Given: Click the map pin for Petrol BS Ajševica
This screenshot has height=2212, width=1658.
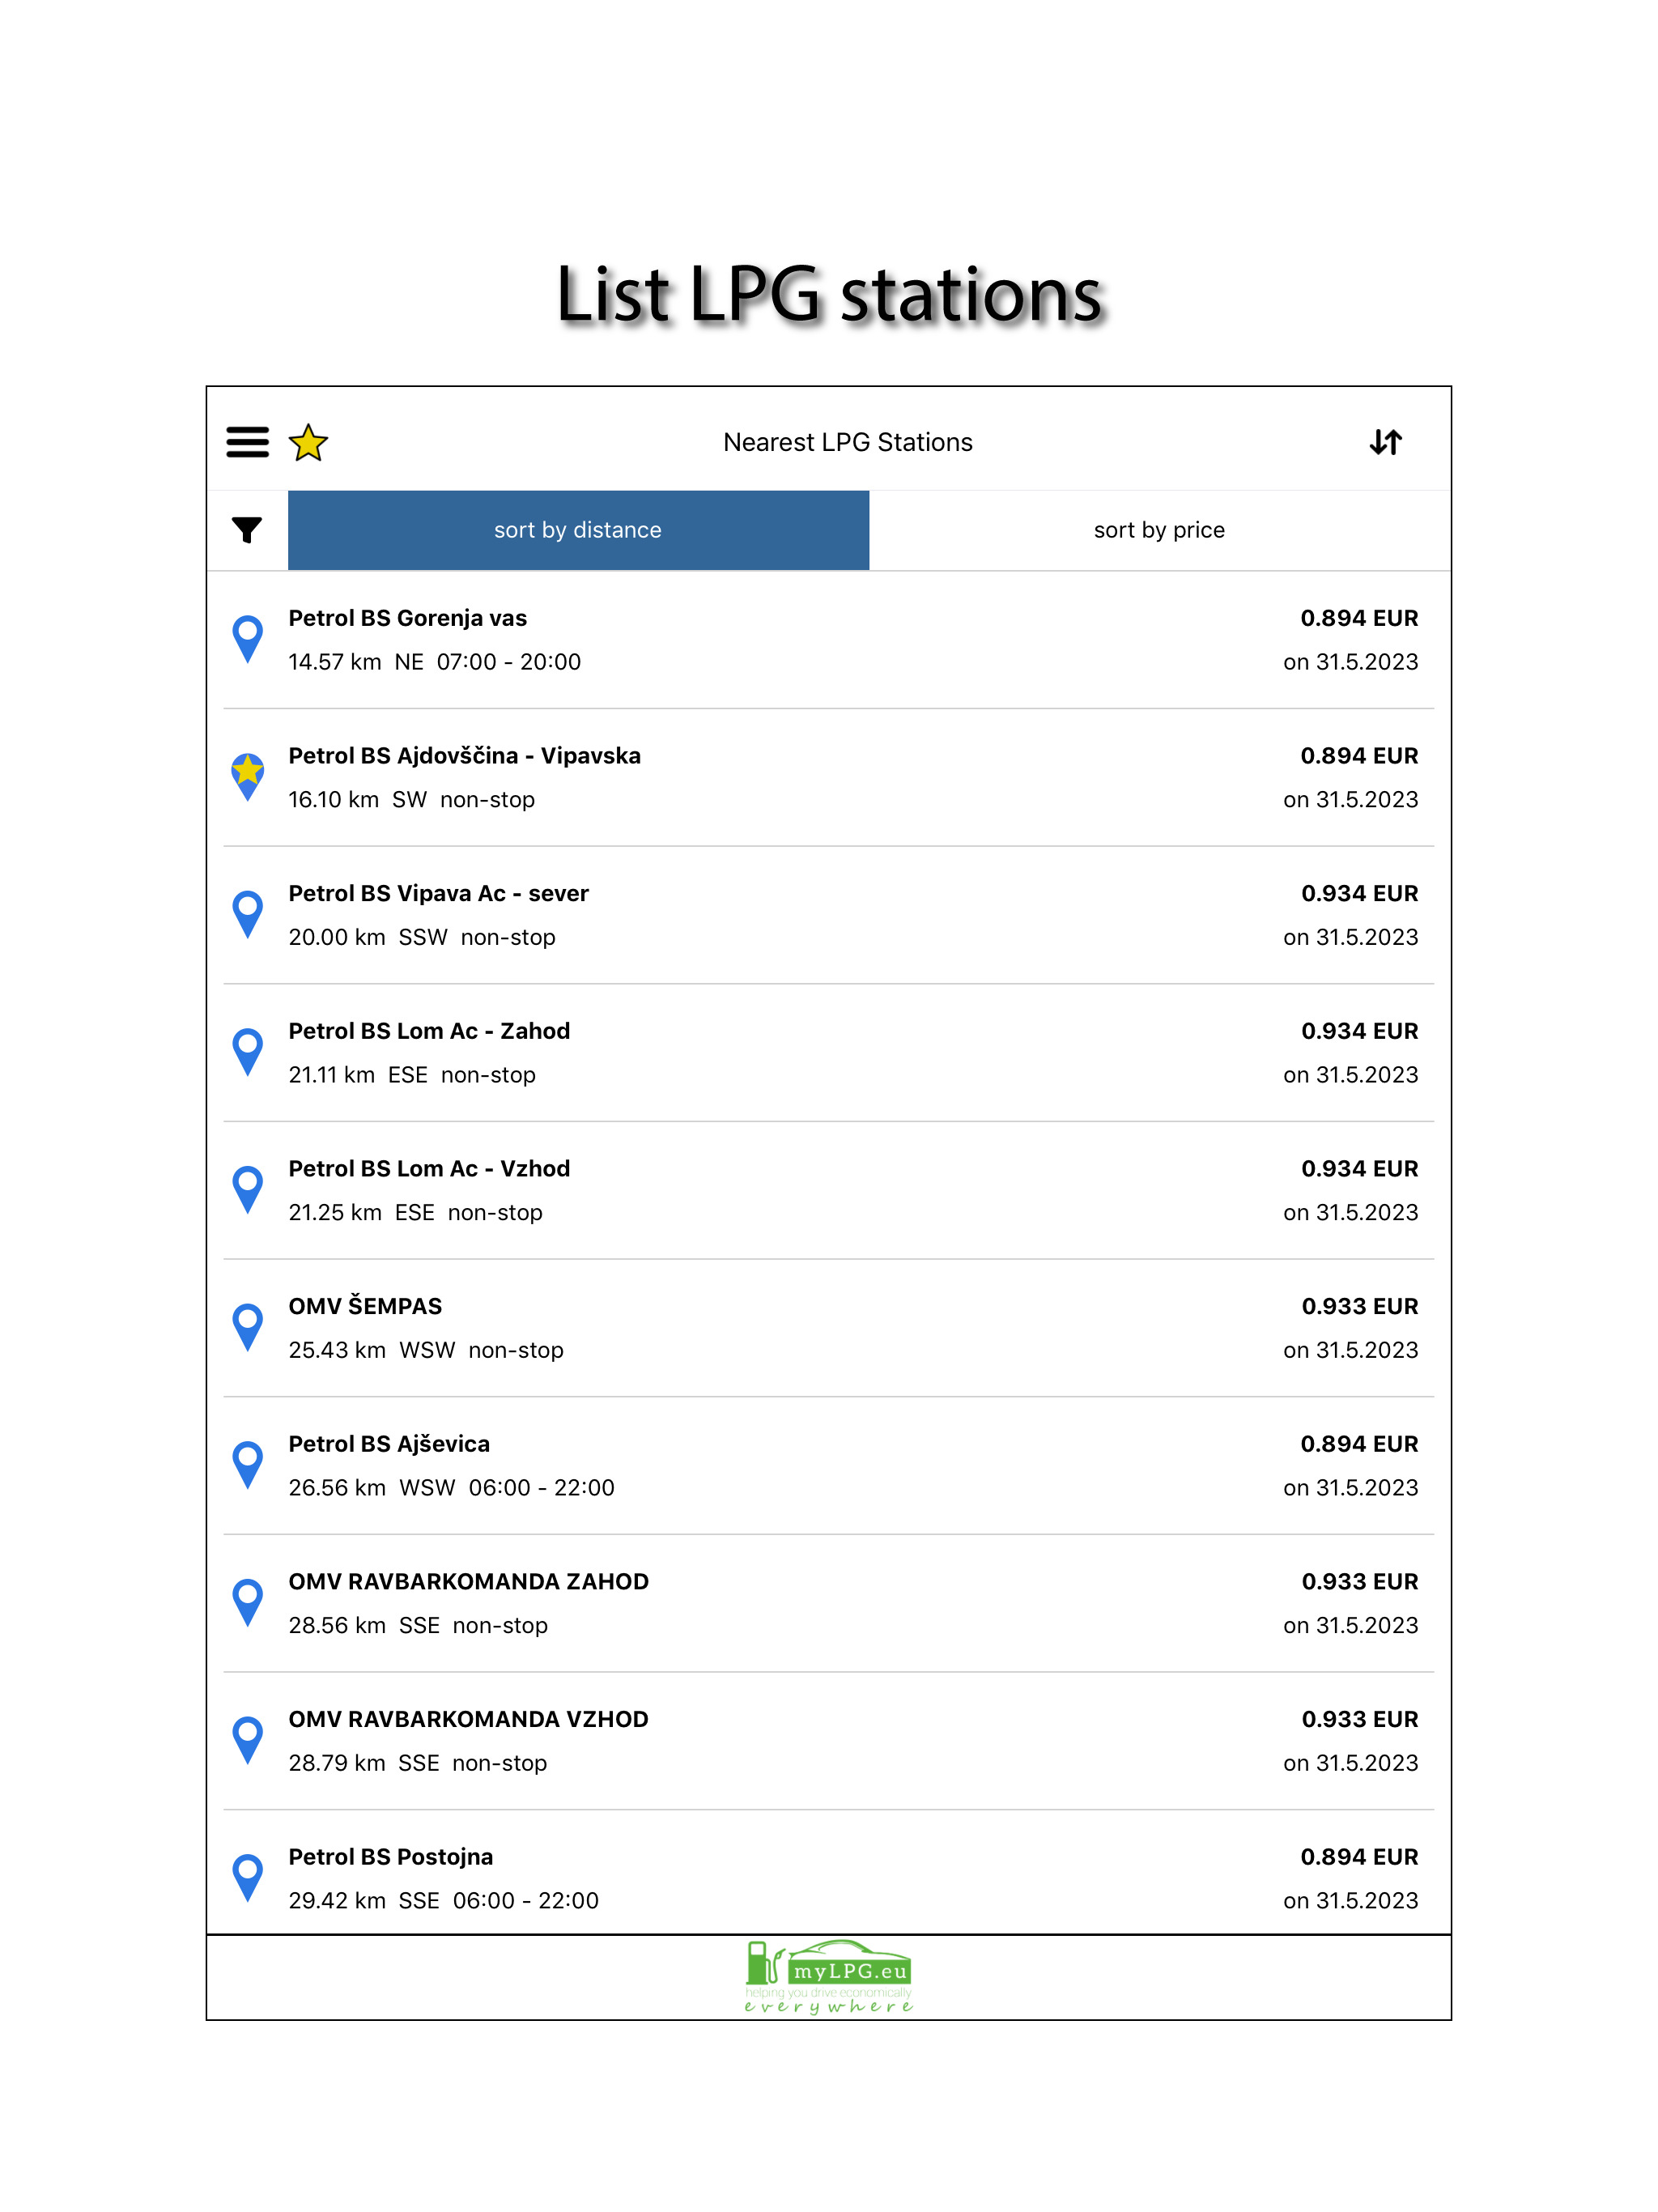Looking at the screenshot, I should tap(247, 1464).
